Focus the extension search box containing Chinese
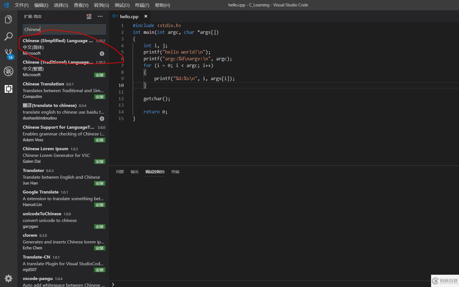This screenshot has height=287, width=459. pyautogui.click(x=64, y=29)
